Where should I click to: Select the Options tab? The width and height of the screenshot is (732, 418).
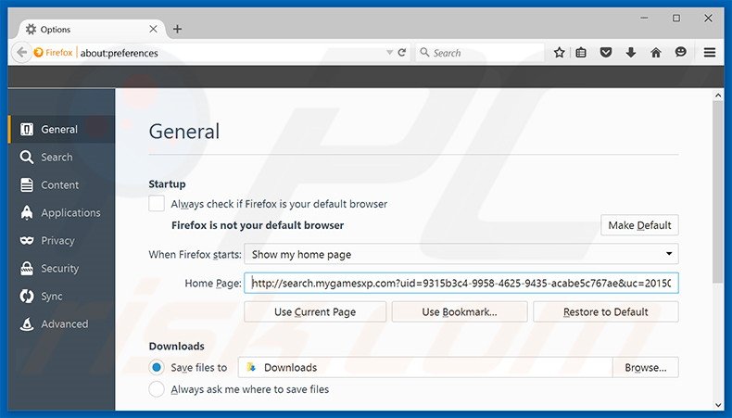coord(91,30)
